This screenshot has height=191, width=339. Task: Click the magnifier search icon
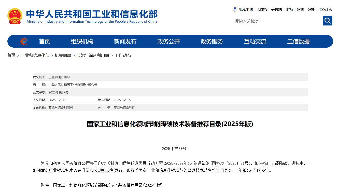[x=328, y=21]
